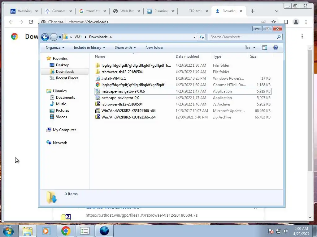Switch to the FTP arch... Chrome tab
317x237 pixels.
[x=195, y=11]
